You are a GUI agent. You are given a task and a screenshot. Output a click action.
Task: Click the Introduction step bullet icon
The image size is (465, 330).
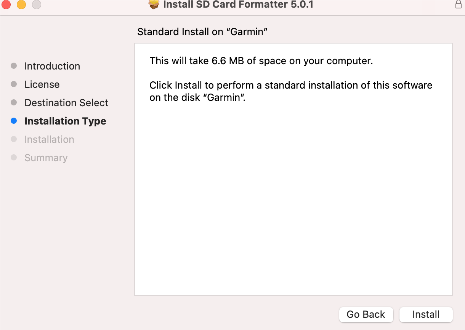click(14, 66)
